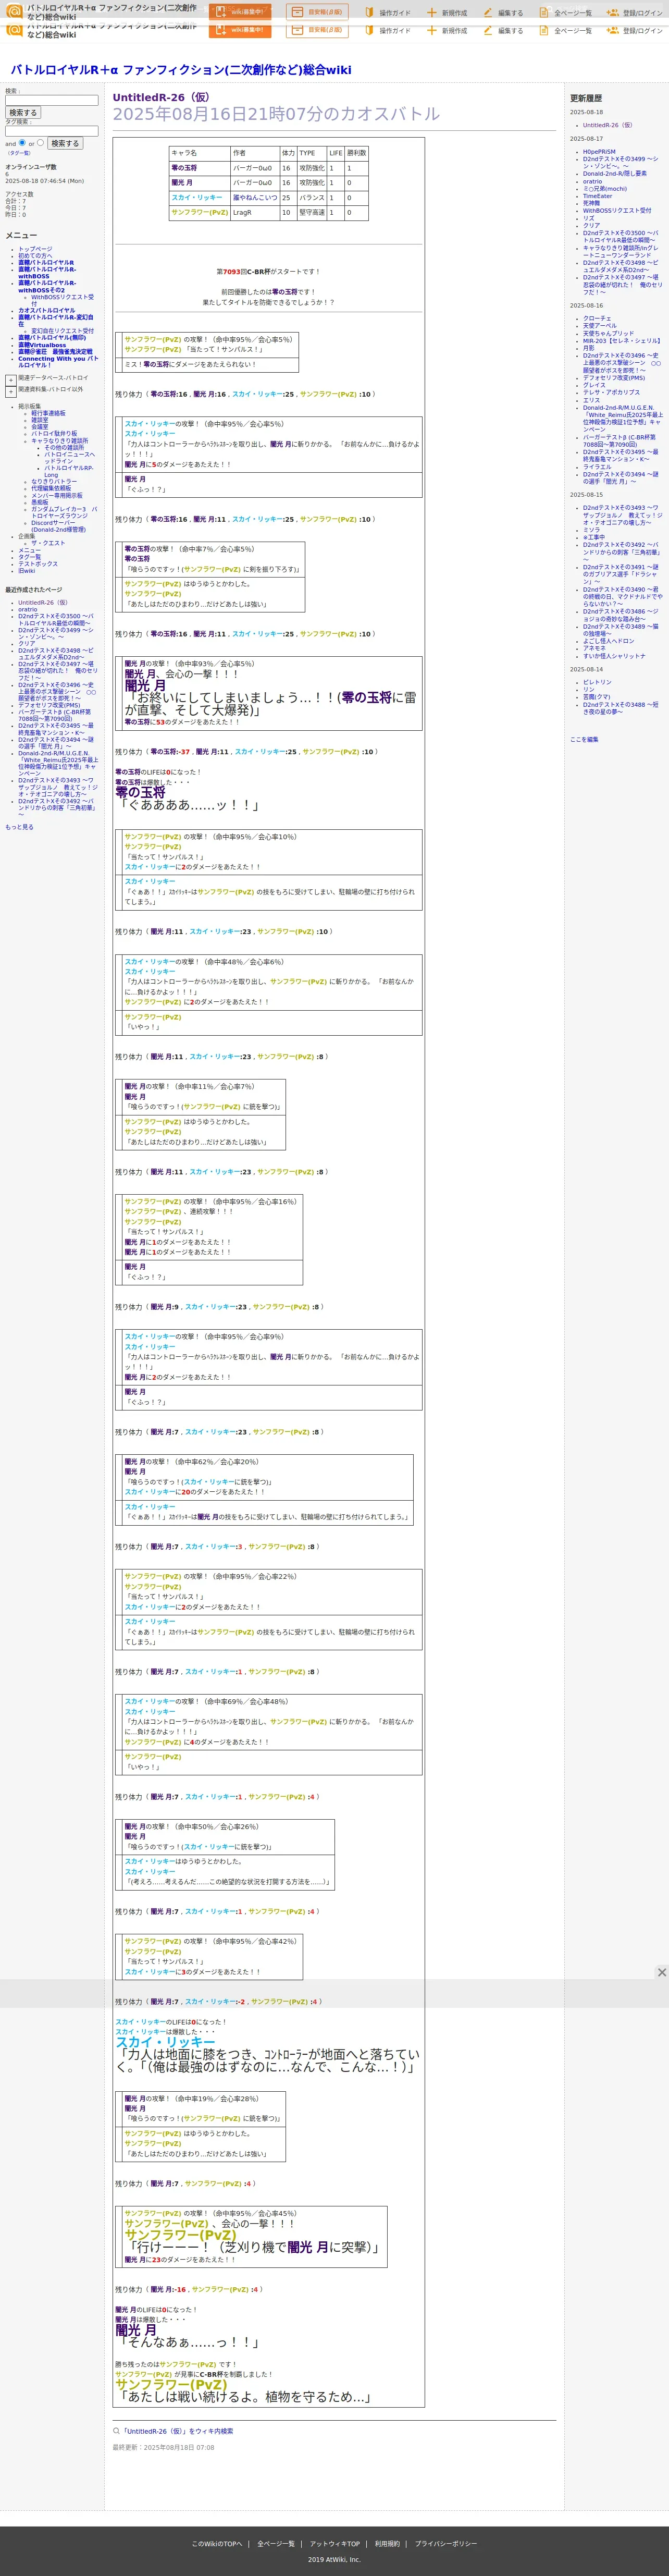Click the magnifier icon beside the wiki内検索 link
The height and width of the screenshot is (2576, 669).
click(x=116, y=2431)
